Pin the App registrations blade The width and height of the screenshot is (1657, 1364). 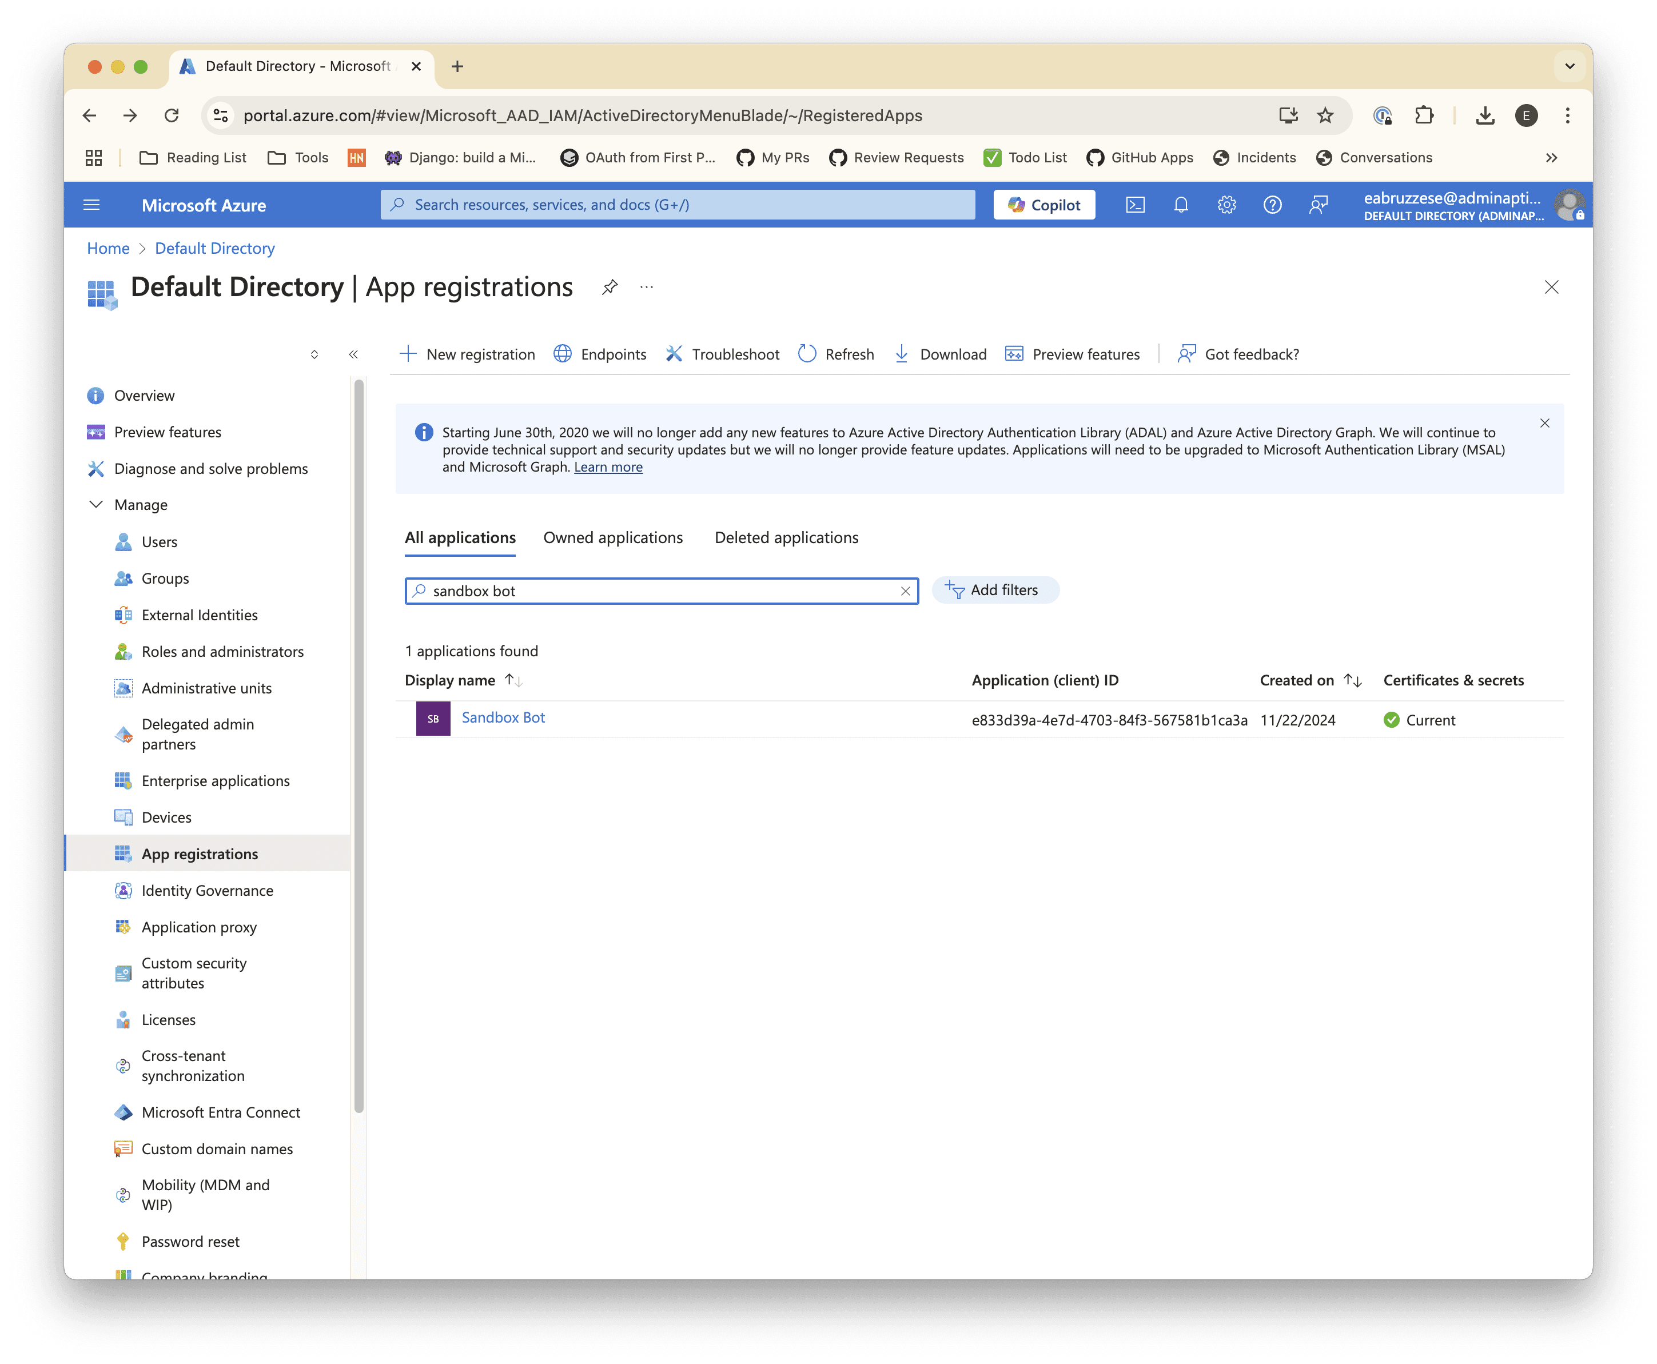pos(610,287)
